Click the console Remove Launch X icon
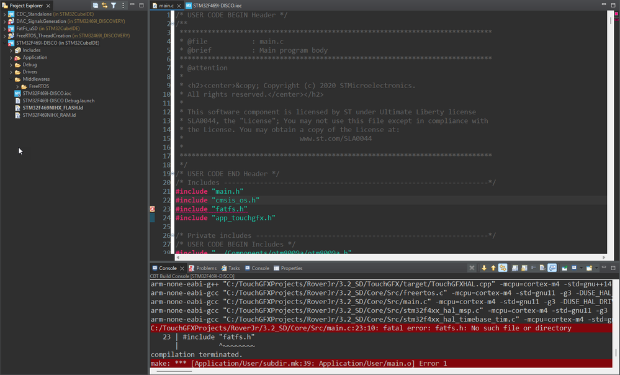 click(471, 268)
